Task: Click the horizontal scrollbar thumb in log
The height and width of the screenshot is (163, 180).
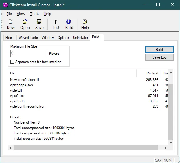Action: click(86, 148)
